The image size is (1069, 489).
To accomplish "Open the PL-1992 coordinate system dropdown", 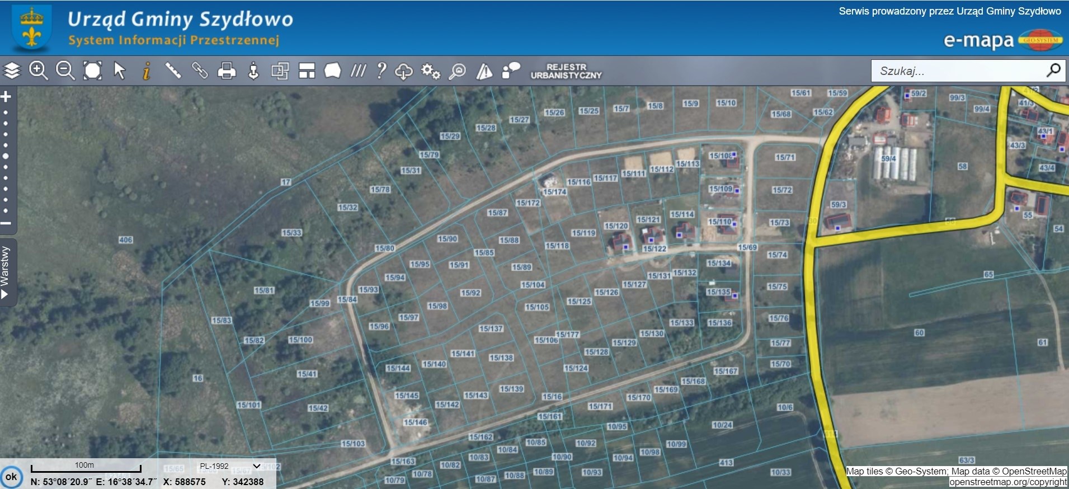I will point(230,466).
